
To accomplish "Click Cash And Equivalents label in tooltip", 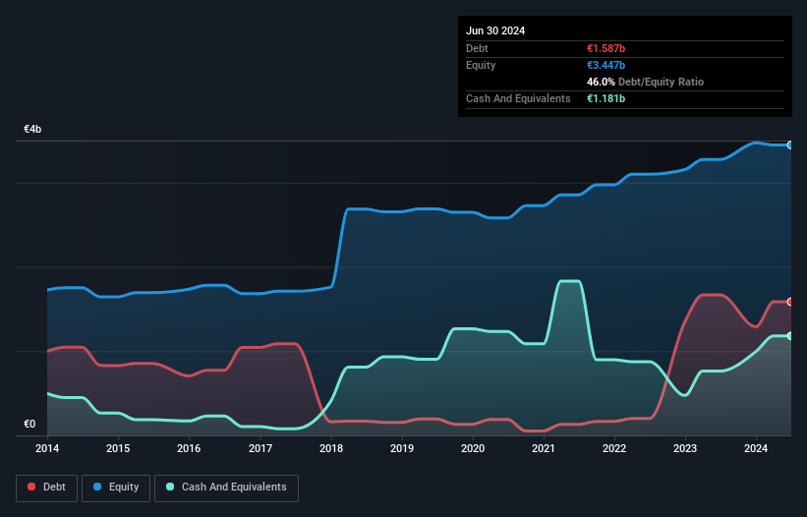I will tap(518, 98).
